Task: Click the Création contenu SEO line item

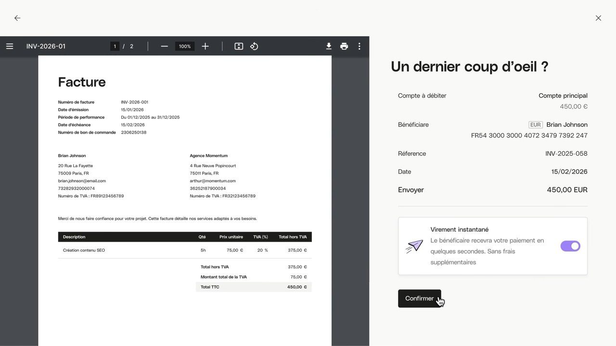Action: tap(84, 250)
